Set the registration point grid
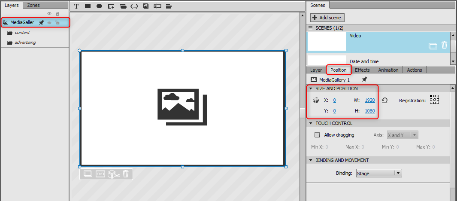 click(434, 100)
